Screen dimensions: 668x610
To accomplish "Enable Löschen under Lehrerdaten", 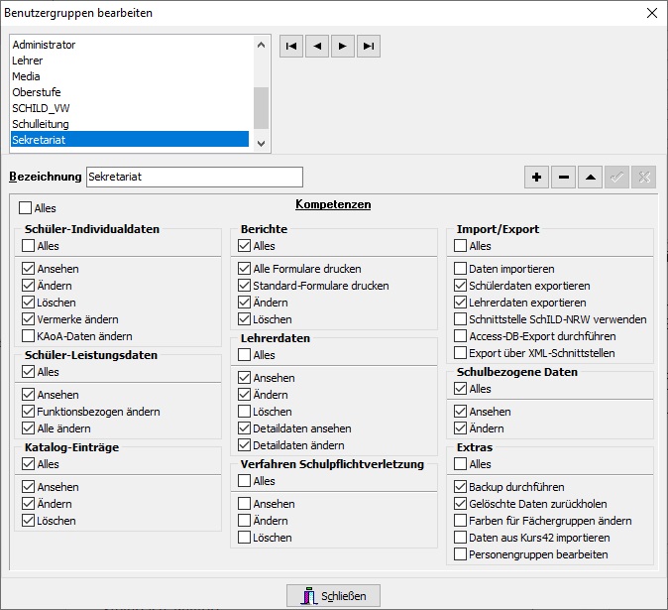I will [244, 412].
